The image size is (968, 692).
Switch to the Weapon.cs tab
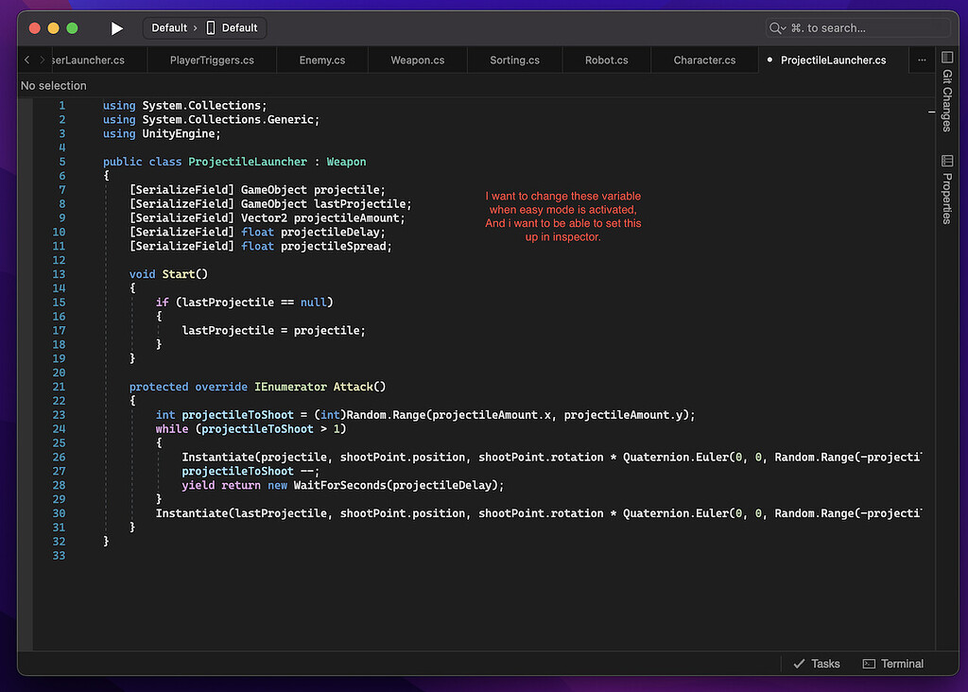click(417, 59)
